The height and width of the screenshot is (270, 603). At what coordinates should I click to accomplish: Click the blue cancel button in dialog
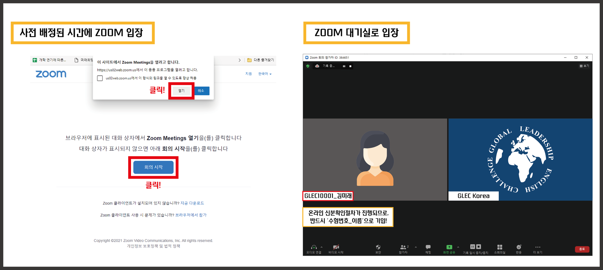pos(201,91)
